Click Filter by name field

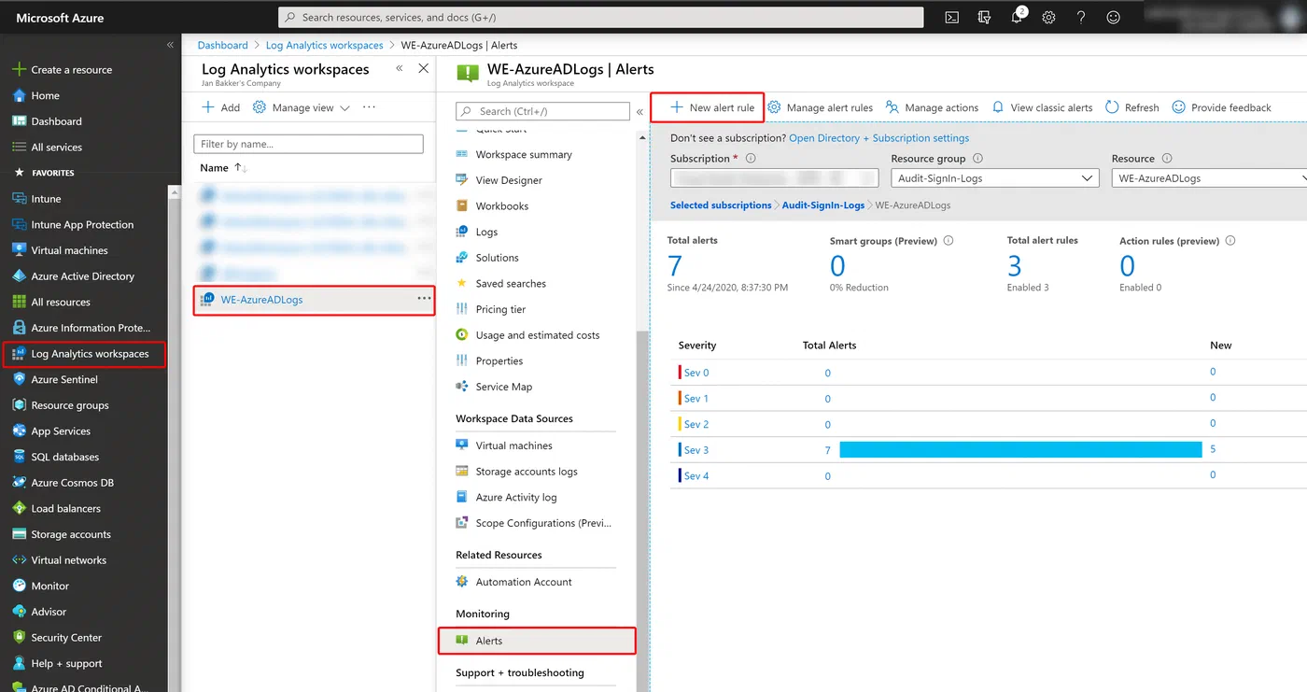(x=308, y=144)
